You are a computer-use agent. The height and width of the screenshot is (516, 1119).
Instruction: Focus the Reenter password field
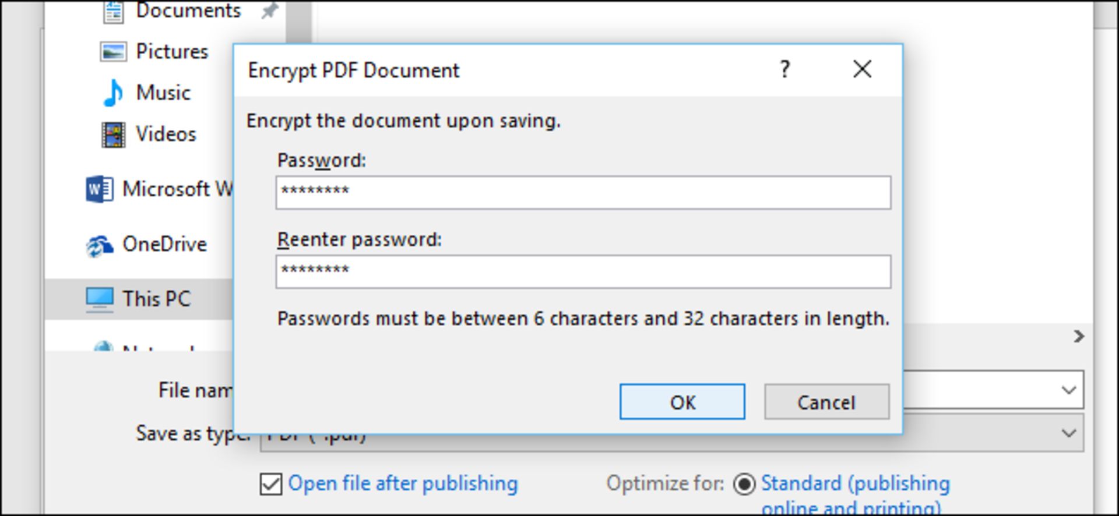pos(583,271)
